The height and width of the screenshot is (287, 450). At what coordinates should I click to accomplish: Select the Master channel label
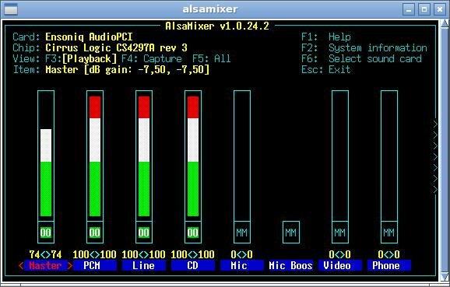click(46, 265)
